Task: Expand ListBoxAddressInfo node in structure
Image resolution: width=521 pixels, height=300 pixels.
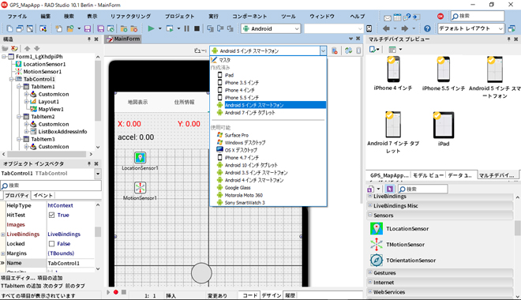Action: [26, 132]
